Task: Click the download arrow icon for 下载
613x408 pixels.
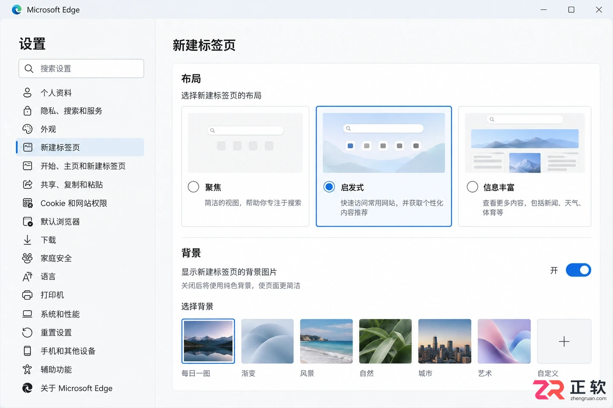Action: 27,240
